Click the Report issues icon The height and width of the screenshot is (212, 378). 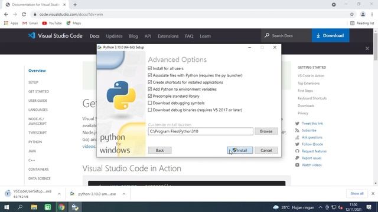click(x=297, y=158)
